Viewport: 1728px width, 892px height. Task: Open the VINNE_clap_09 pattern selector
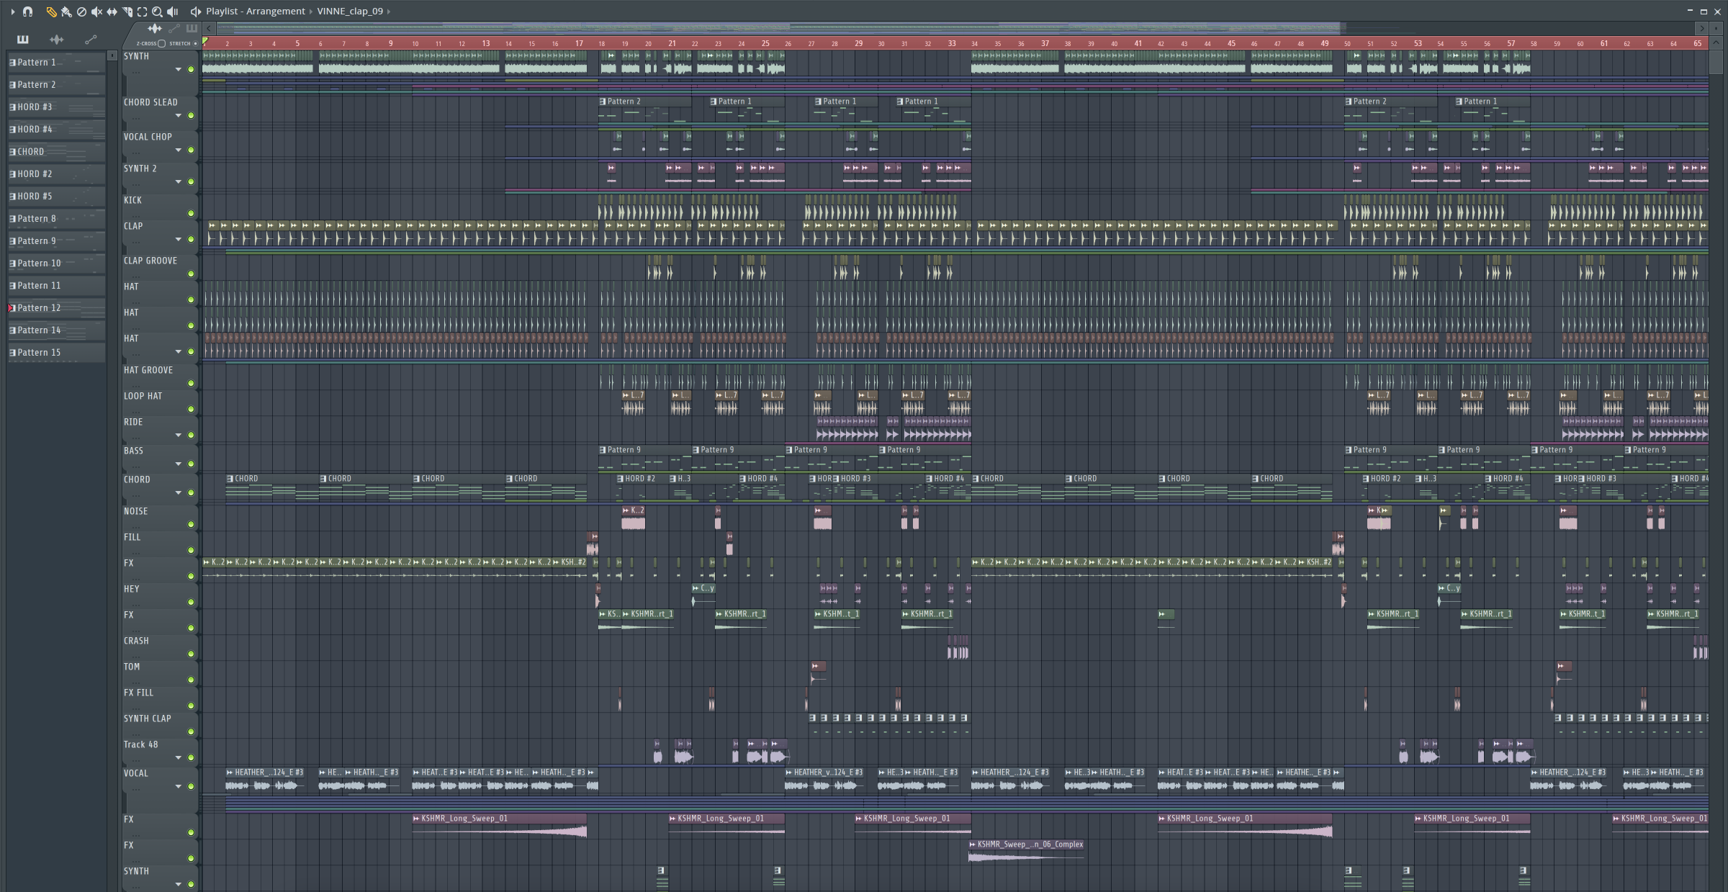coord(350,12)
